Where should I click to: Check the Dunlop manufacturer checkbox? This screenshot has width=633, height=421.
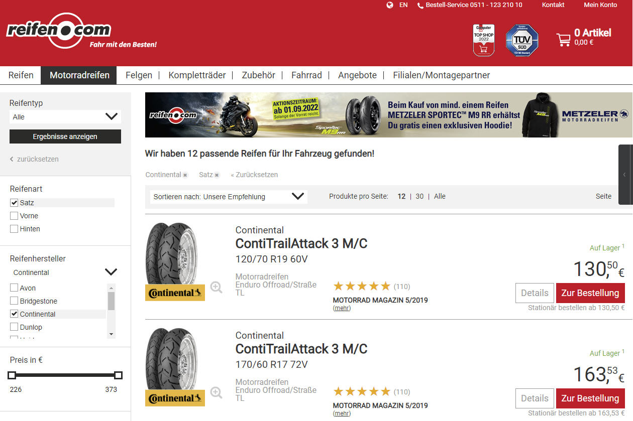[14, 327]
